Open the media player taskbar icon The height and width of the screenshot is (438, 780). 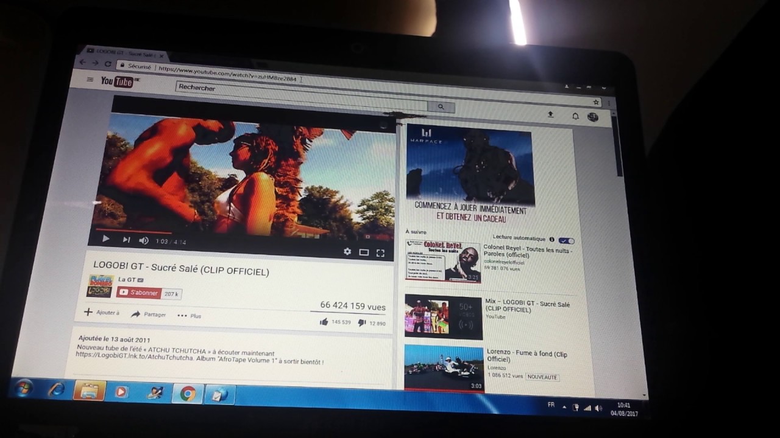(x=121, y=392)
